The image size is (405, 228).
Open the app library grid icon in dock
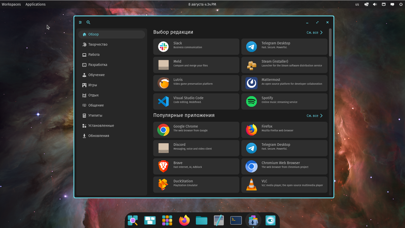pos(167,220)
